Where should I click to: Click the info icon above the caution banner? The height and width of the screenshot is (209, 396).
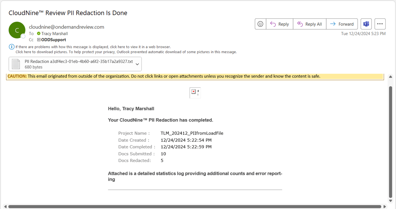point(11,46)
